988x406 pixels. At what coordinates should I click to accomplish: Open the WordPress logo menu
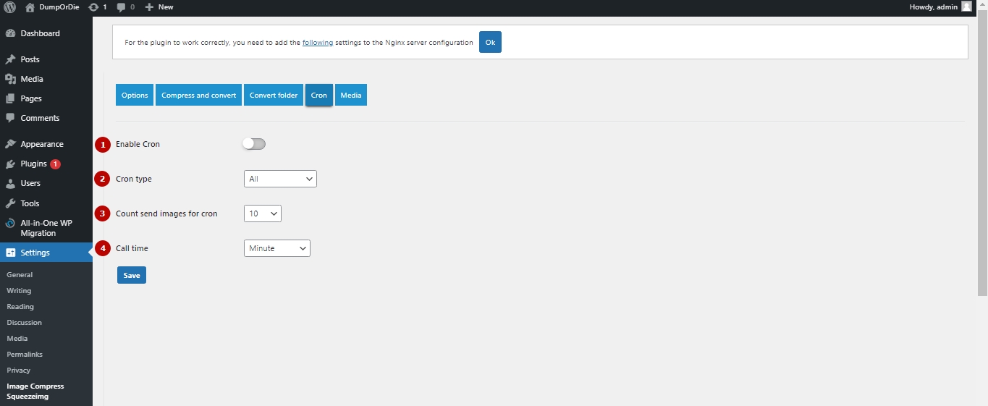(10, 7)
